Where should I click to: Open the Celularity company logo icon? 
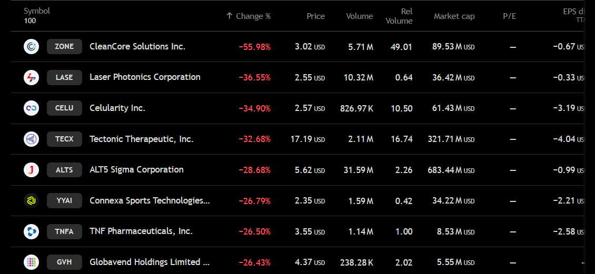point(31,108)
